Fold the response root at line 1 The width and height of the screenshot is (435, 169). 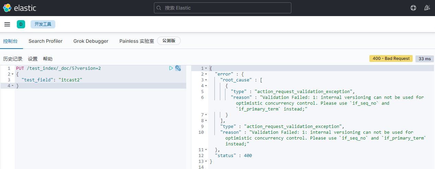[x=206, y=68]
